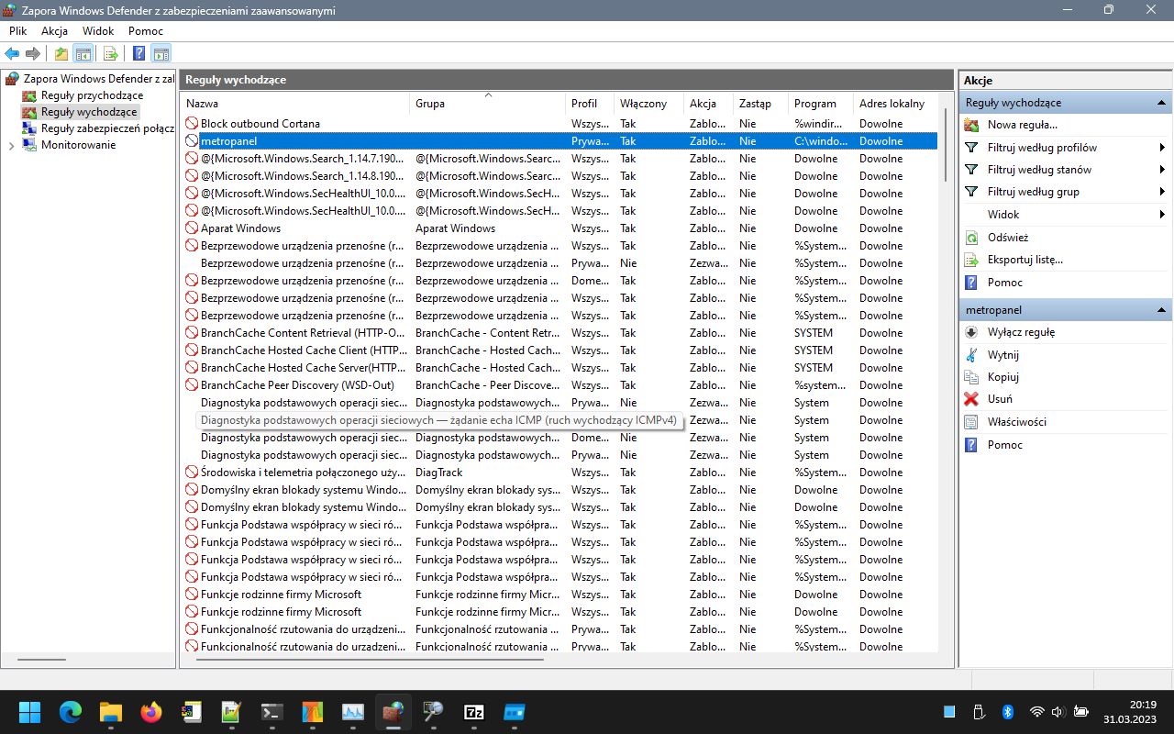Click the Zastąp column header
The height and width of the screenshot is (734, 1174).
click(x=760, y=104)
